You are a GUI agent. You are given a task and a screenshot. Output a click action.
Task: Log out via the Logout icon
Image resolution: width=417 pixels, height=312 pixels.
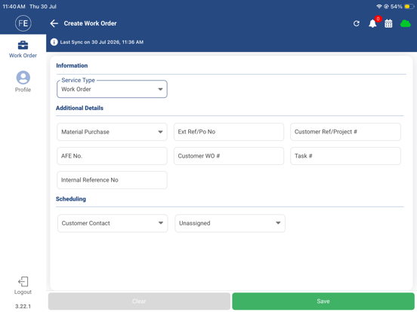[x=23, y=286]
